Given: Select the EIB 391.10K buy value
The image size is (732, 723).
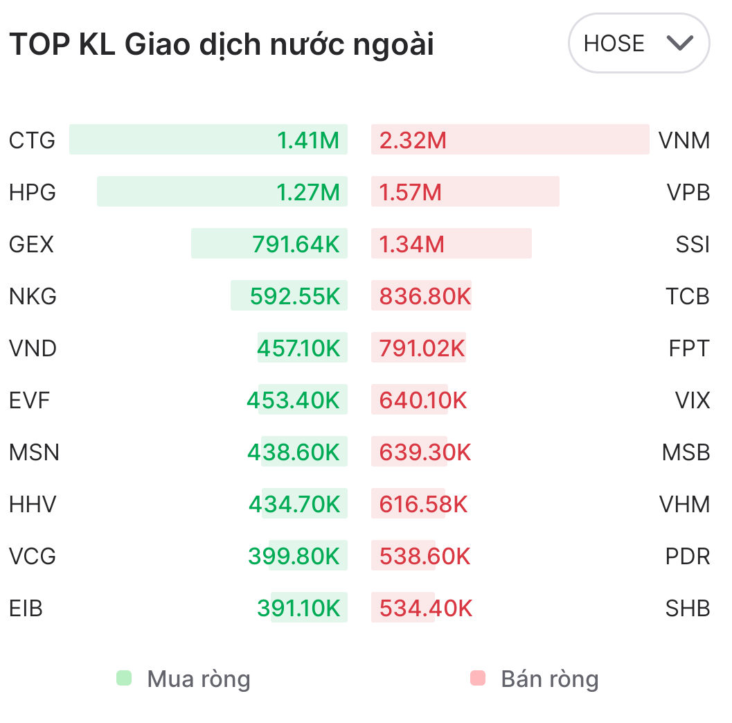Looking at the screenshot, I should point(299,609).
